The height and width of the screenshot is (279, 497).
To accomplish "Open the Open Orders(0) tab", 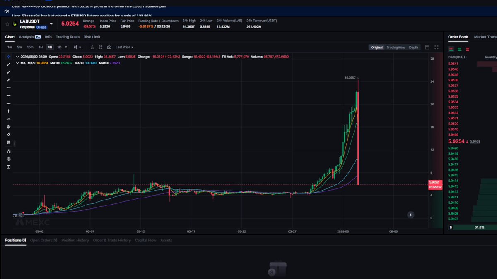I will point(43,240).
